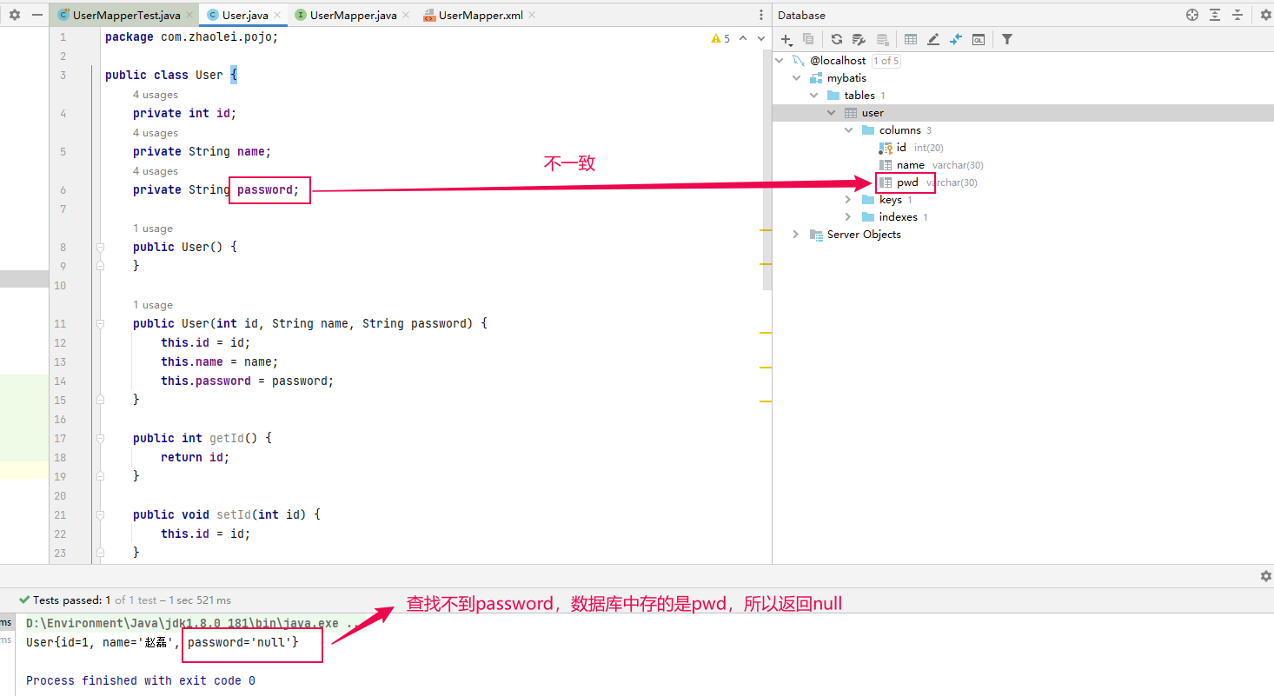Click the editor vertical scrollbar

pyautogui.click(x=767, y=169)
